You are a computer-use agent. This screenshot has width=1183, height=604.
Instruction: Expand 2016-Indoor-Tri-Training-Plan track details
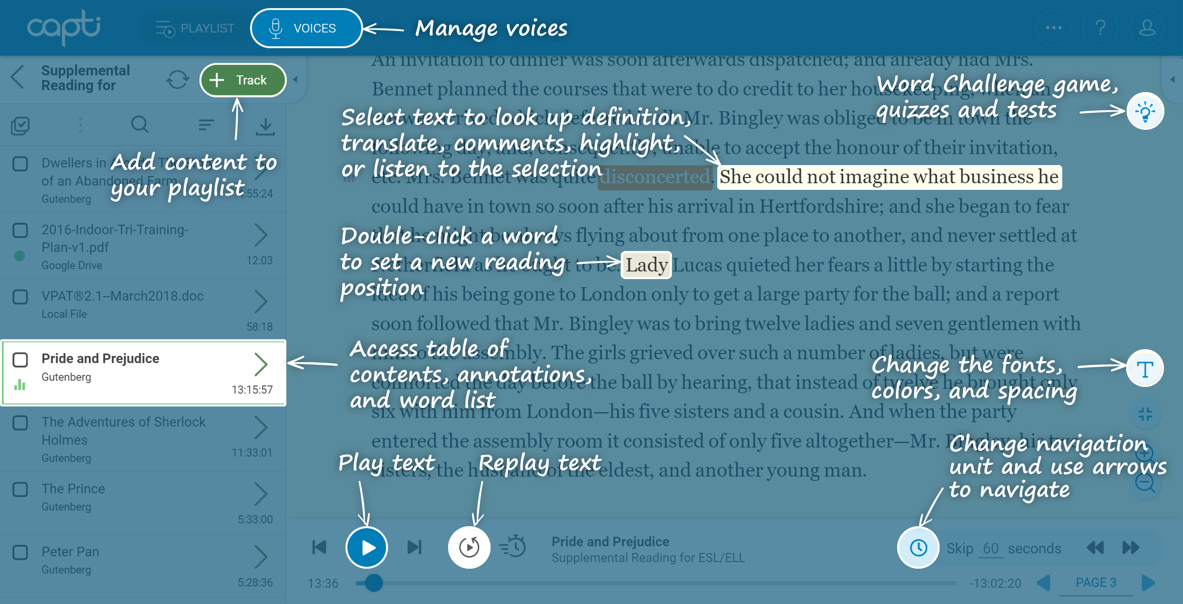coord(261,235)
